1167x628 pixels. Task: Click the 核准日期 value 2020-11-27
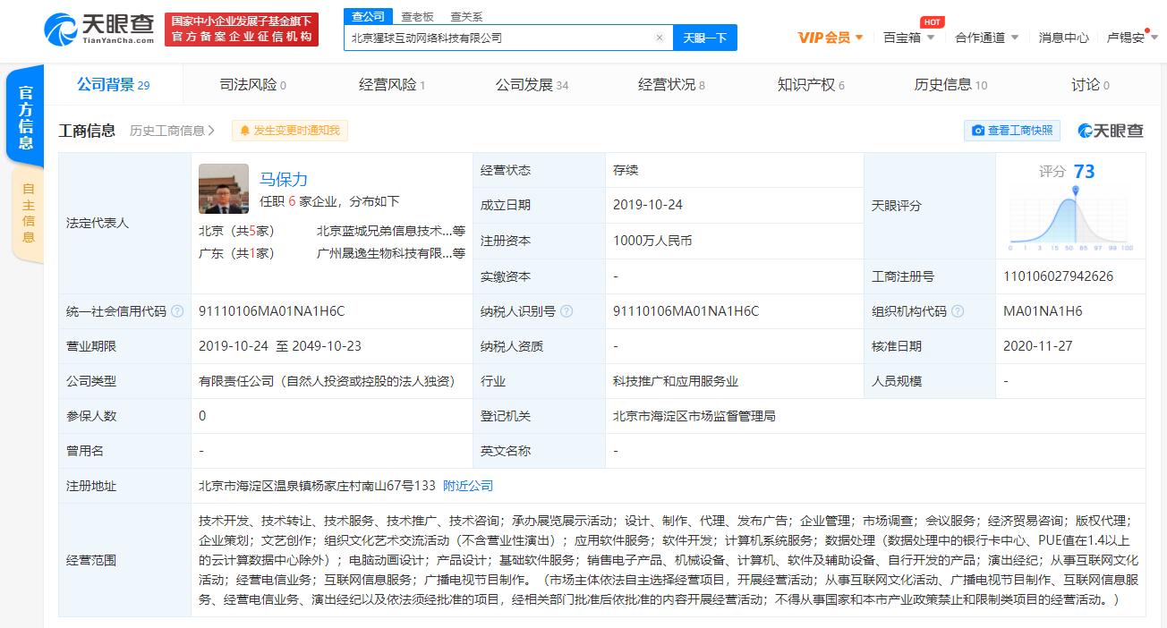pos(1038,346)
